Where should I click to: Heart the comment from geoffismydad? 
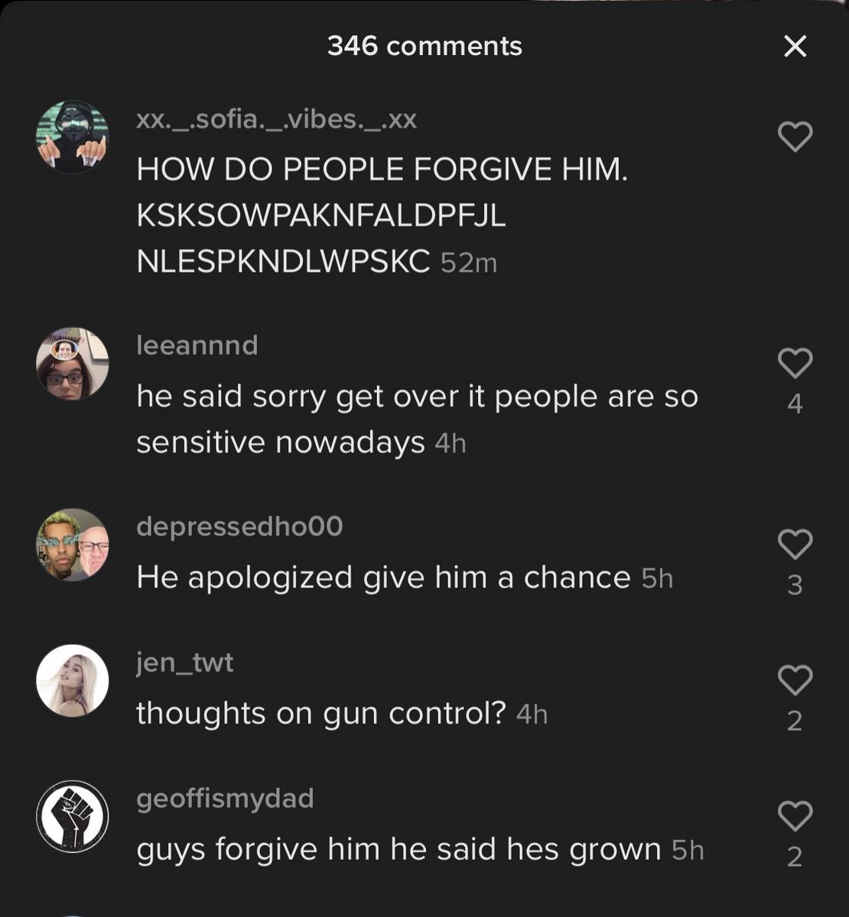pyautogui.click(x=795, y=815)
